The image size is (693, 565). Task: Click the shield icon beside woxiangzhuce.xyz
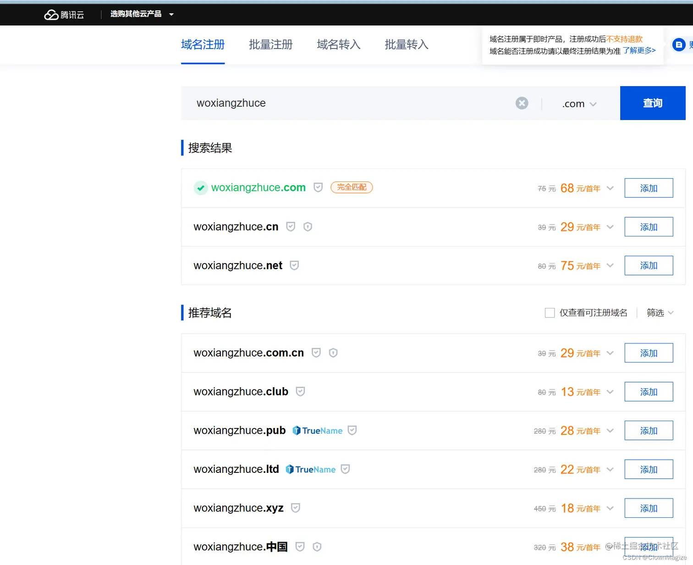click(x=295, y=508)
